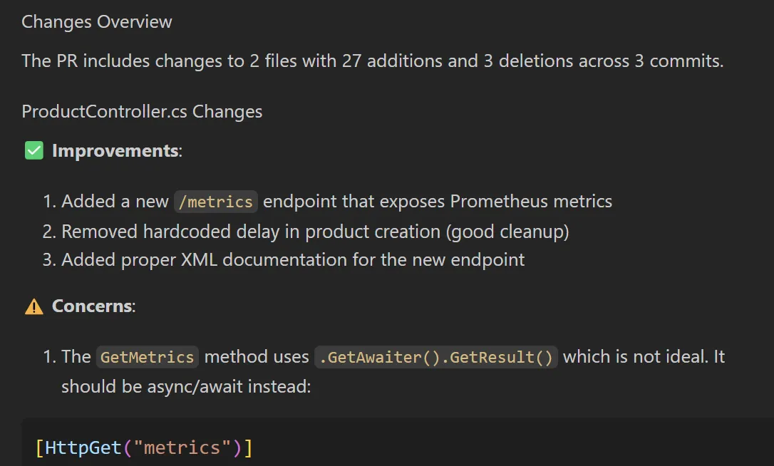This screenshot has width=774, height=466.
Task: Click the 'should be async/await instead' line
Action: [x=185, y=387]
